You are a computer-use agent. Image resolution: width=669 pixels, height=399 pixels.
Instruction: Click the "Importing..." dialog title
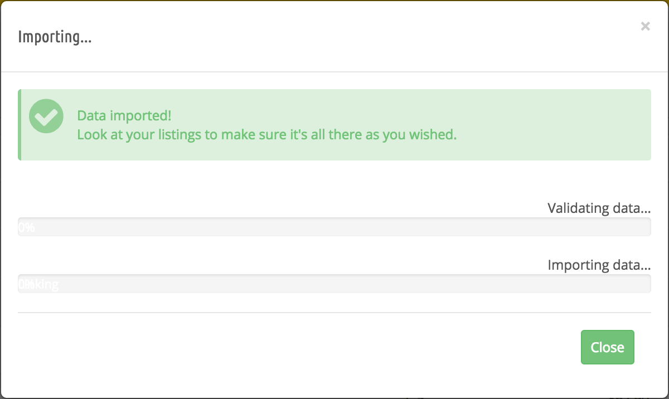[x=55, y=37]
